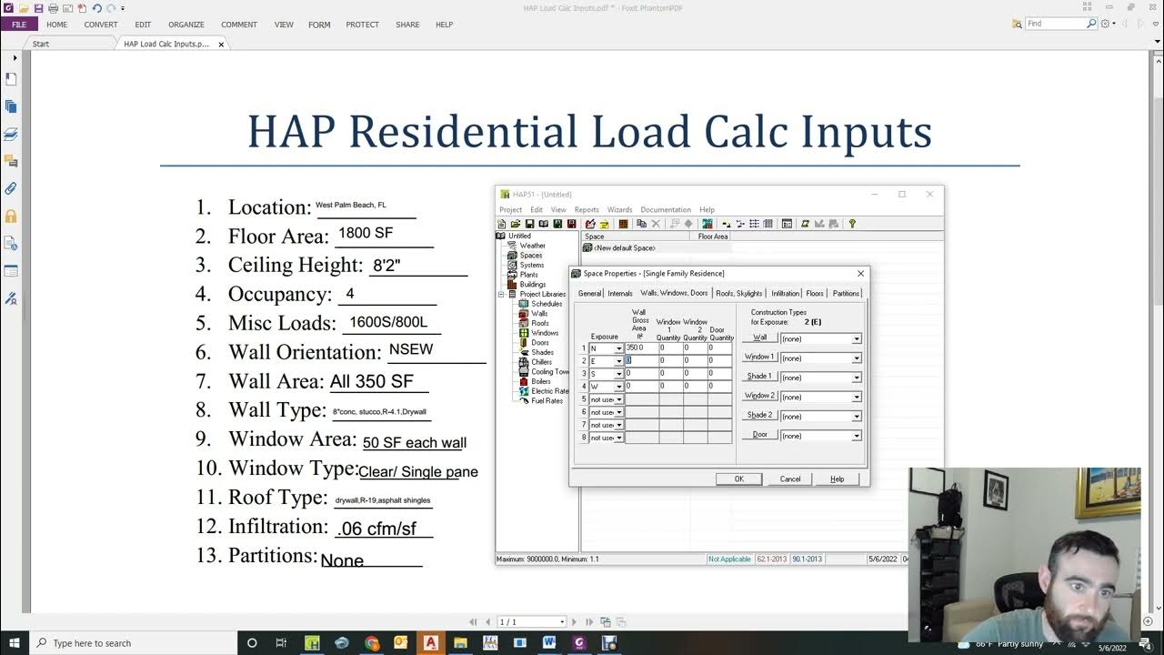
Task: Open the Exposure dropdown for row 2 (E)
Action: 619,361
